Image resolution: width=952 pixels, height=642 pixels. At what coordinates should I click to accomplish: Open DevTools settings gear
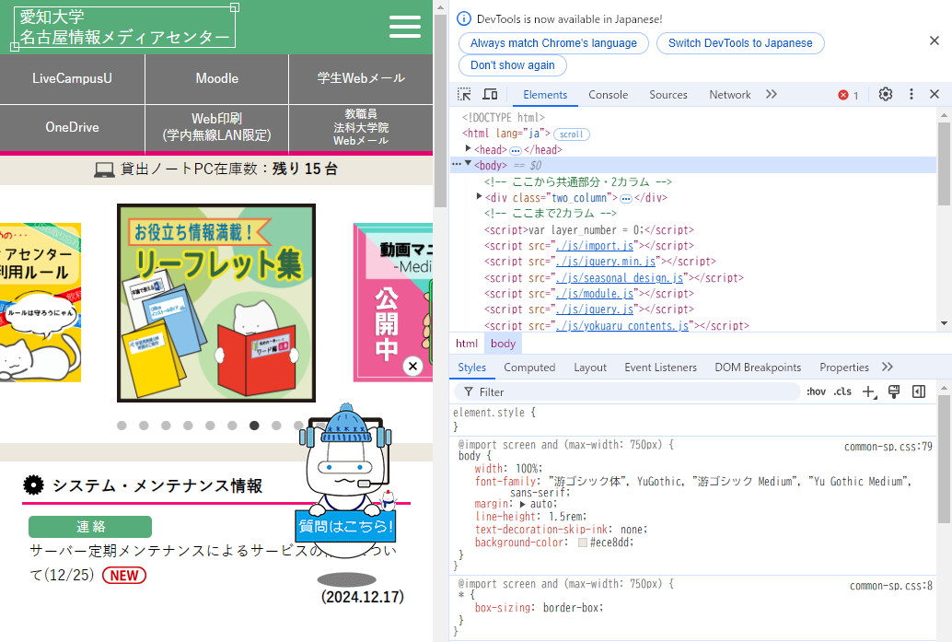coord(886,95)
